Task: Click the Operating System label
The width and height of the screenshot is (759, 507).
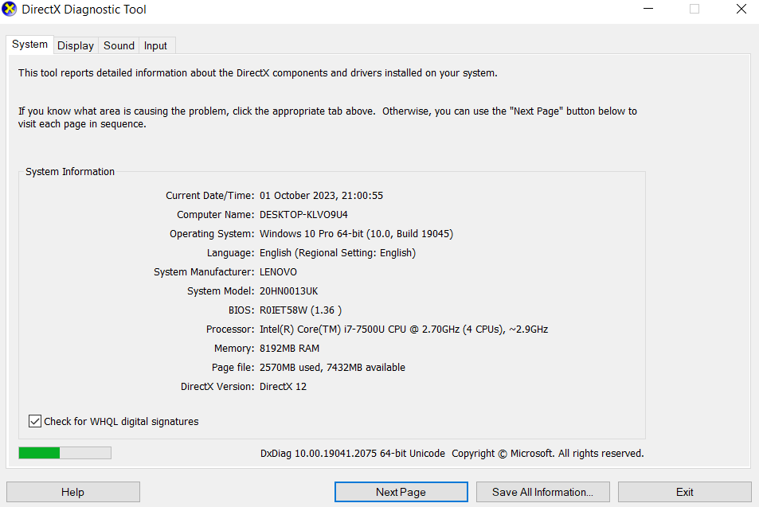Action: (x=212, y=234)
